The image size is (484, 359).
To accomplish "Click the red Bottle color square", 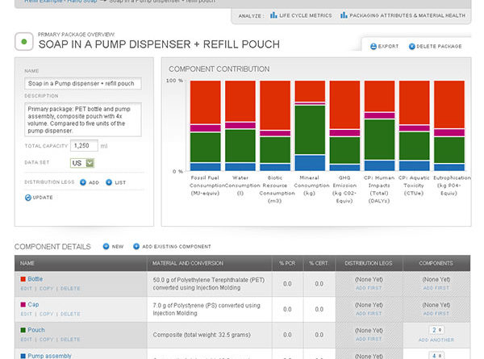I will [x=23, y=279].
